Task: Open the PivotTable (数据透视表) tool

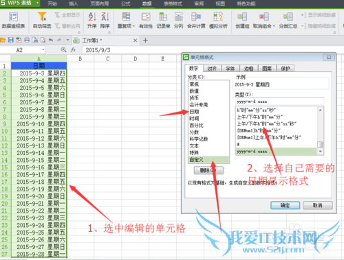Action: tap(13, 21)
